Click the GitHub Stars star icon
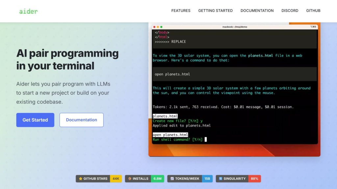The width and height of the screenshot is (337, 189). pos(81,178)
